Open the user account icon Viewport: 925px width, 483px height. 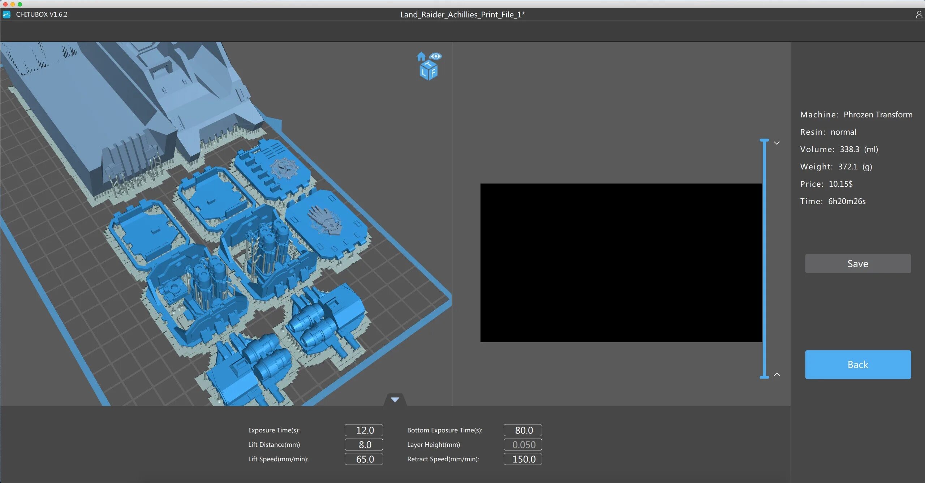tap(919, 14)
